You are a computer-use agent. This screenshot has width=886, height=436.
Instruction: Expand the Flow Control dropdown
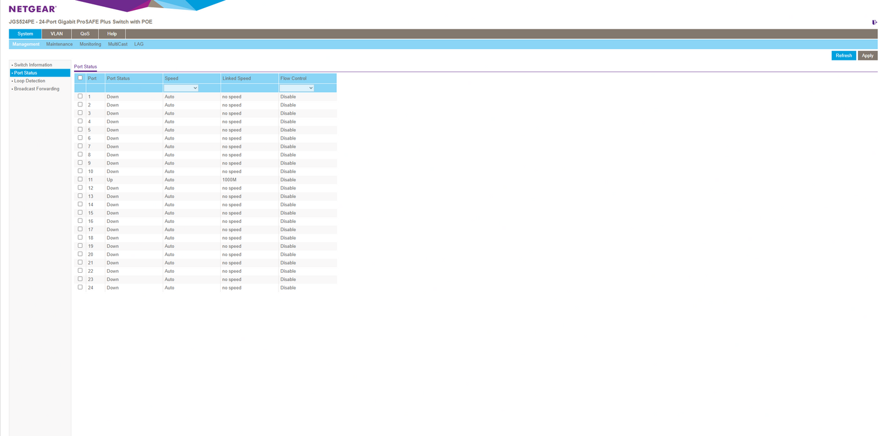pyautogui.click(x=297, y=88)
